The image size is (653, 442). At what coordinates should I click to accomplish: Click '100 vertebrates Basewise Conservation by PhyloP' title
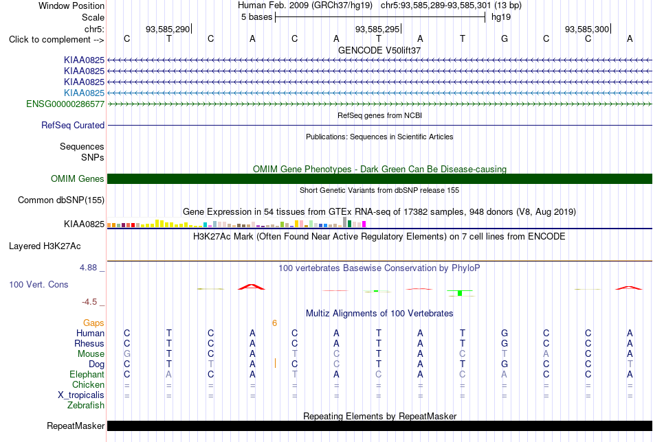379,268
